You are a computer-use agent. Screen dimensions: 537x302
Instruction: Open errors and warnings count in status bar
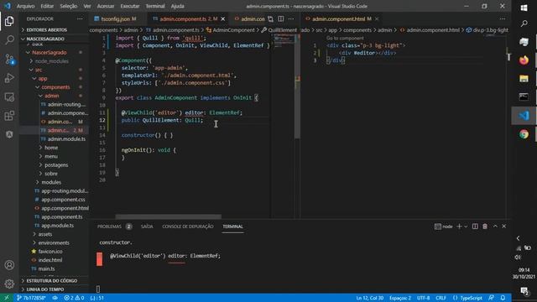(x=74, y=298)
